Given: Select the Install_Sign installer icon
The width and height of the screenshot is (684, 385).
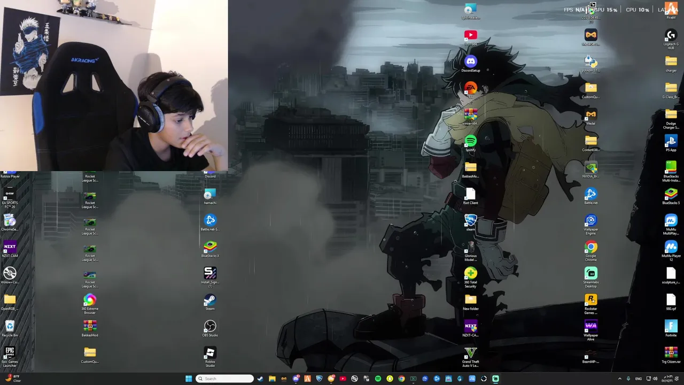Looking at the screenshot, I should 210,277.
